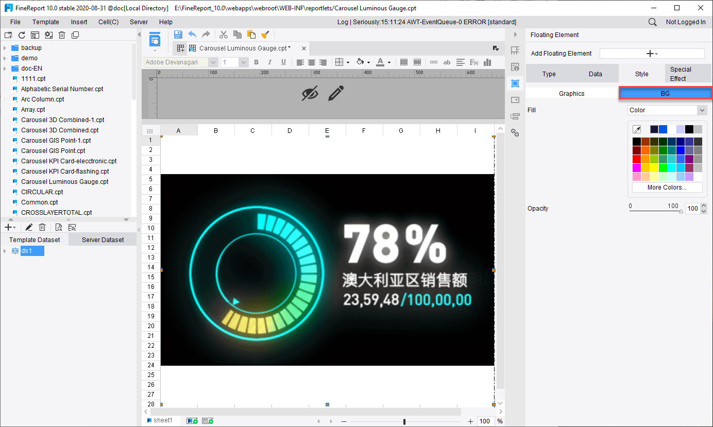This screenshot has width=713, height=427.
Task: Click the More Colors button
Action: coord(667,187)
